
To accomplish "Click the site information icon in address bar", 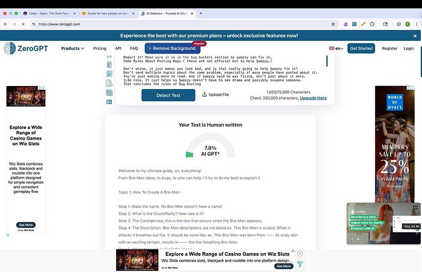I will [x=34, y=24].
